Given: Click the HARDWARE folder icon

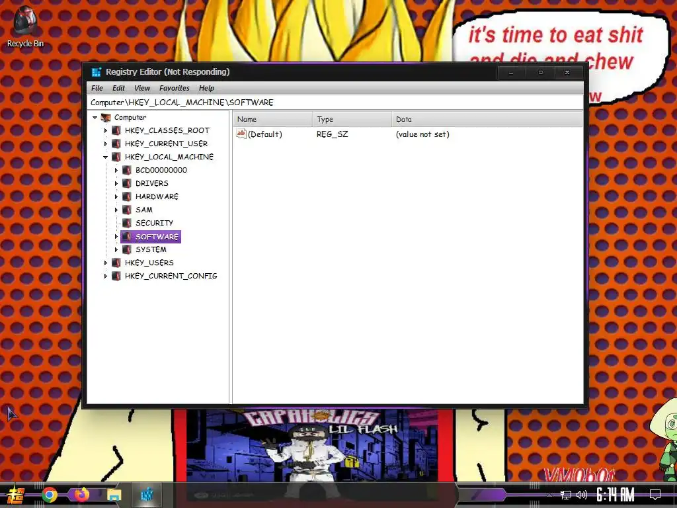Looking at the screenshot, I should pos(126,196).
